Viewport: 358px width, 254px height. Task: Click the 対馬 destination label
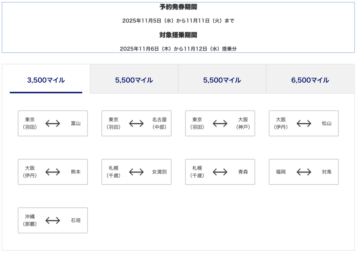[327, 172]
